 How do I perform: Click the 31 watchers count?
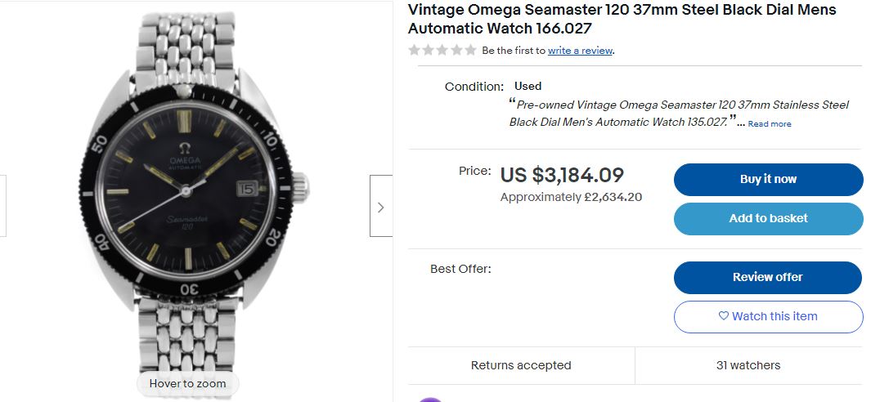(748, 365)
